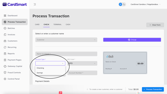
Task: Open CardSmart Sandbox / PaigeSandbox account menu
Action: [x=146, y=4]
